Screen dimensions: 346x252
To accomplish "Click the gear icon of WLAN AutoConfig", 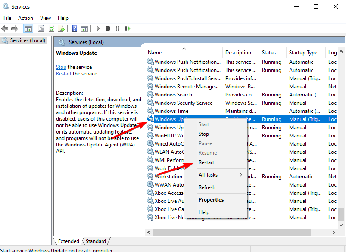I will tap(150, 152).
